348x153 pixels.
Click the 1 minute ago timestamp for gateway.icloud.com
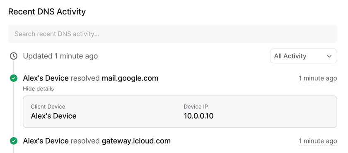(318, 141)
